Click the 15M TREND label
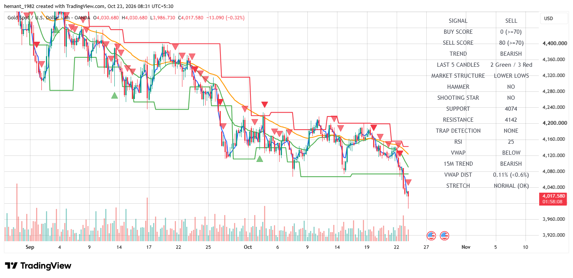The height and width of the screenshot is (278, 573). click(458, 164)
